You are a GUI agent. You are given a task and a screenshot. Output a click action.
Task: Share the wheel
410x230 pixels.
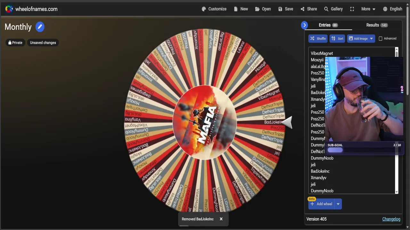(309, 9)
